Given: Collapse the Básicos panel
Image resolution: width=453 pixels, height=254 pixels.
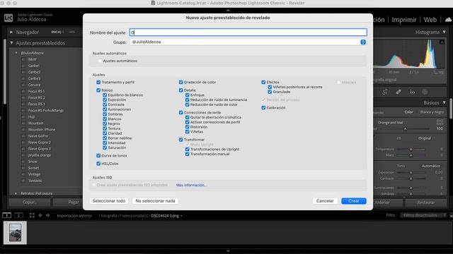Looking at the screenshot, I should (x=445, y=102).
